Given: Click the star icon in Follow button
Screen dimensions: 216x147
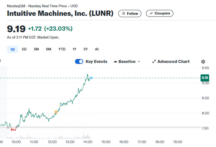Looking at the screenshot, I should pos(124,14).
